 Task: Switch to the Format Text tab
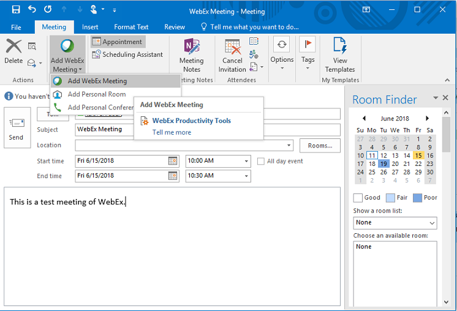pos(131,27)
